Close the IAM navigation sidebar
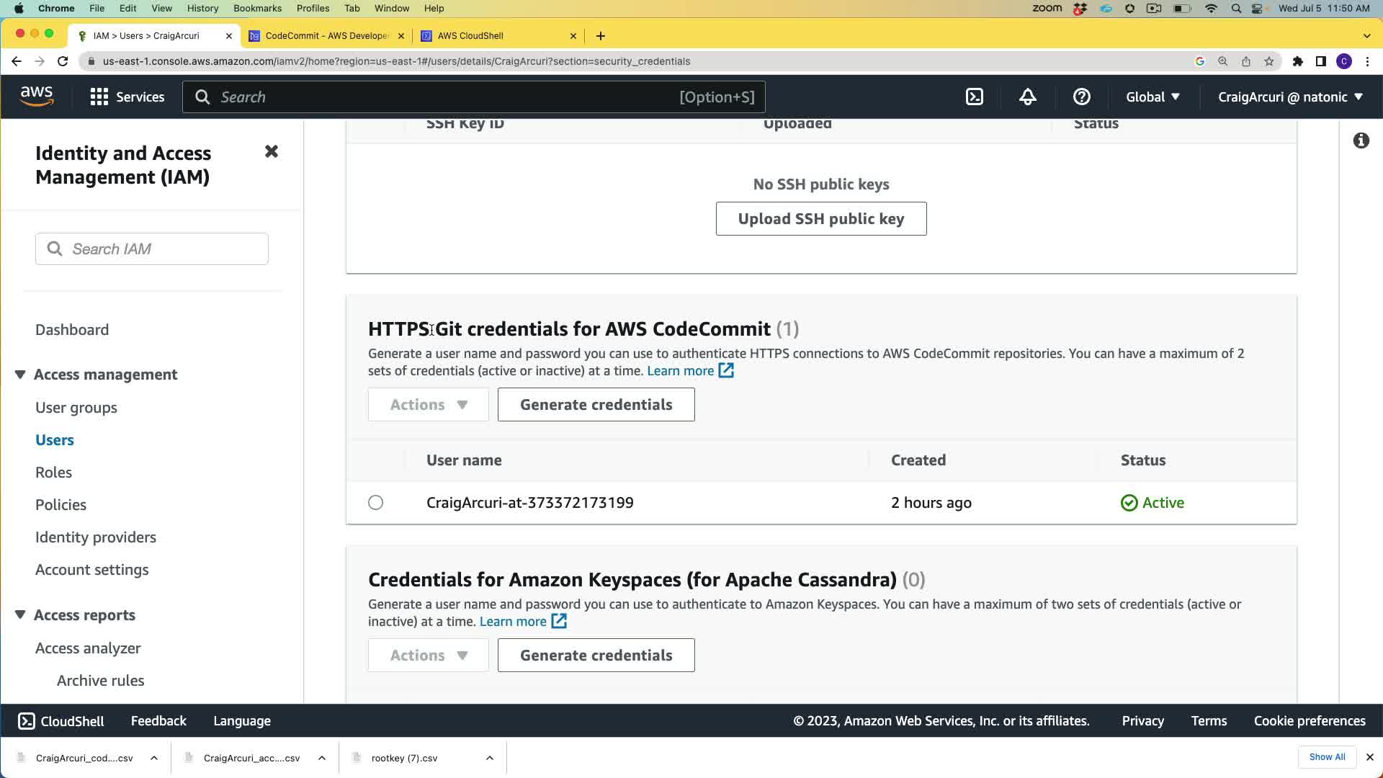The image size is (1383, 778). pos(271,151)
